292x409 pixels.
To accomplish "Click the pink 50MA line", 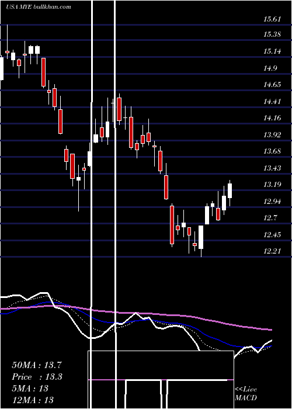I will pyautogui.click(x=135, y=313).
